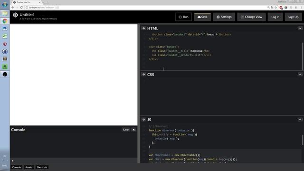
Task: Click the CodePen logo icon
Action: (x=15, y=15)
